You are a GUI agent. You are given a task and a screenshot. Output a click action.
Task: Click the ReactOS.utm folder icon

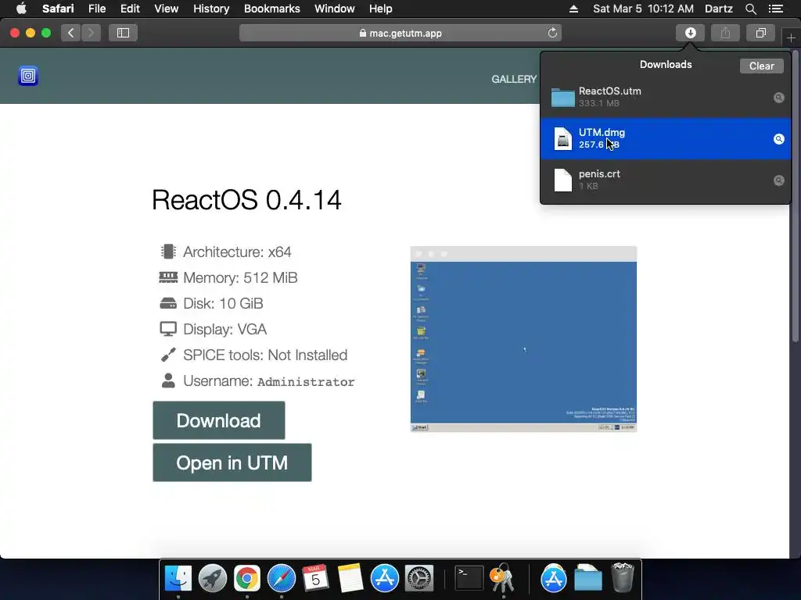click(562, 98)
